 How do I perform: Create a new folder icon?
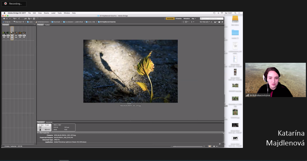point(219,22)
